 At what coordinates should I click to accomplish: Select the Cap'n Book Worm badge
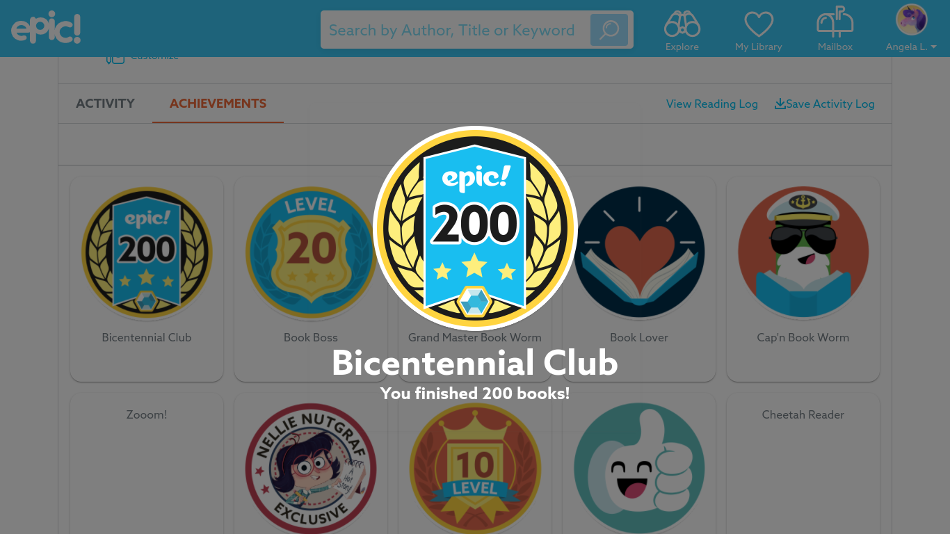click(803, 252)
